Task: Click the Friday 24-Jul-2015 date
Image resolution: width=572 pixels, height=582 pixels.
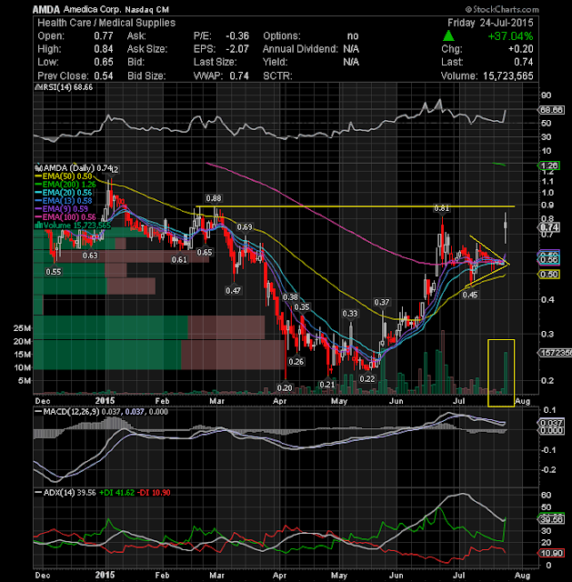Action: tap(490, 23)
